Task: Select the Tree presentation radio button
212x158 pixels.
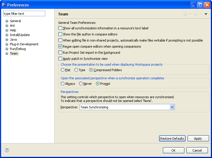Action: [76, 70]
